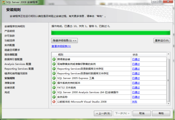Click check icon beside 现有群集实例 rule
The width and height of the screenshot is (175, 120).
54,64
